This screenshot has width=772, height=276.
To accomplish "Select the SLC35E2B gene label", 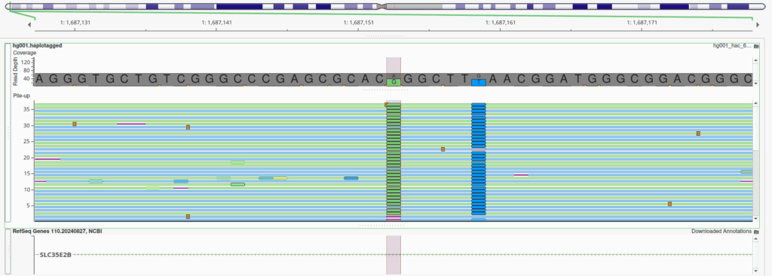I will [x=56, y=254].
